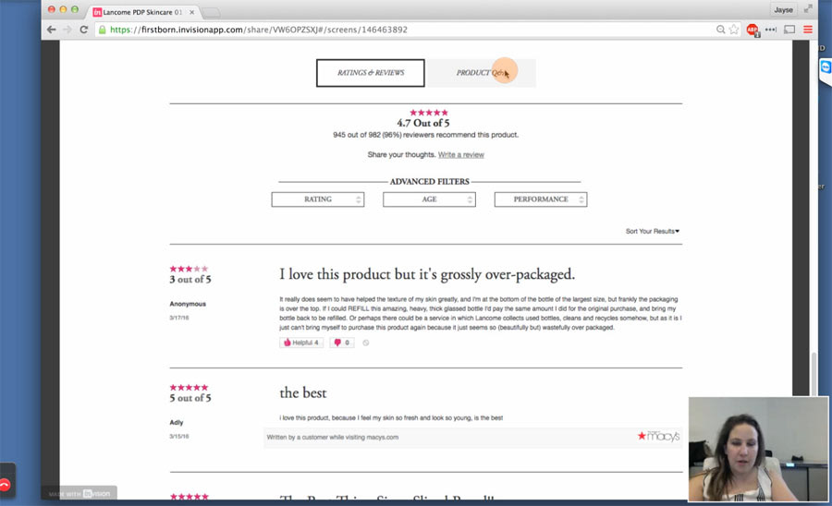Open the Rating filter dropdown
Image resolution: width=832 pixels, height=506 pixels.
(x=318, y=199)
